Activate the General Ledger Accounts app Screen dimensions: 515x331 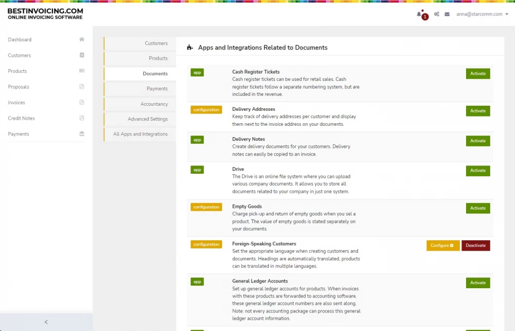477,283
